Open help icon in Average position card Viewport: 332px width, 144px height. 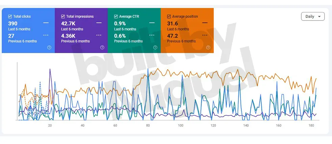pos(208,47)
